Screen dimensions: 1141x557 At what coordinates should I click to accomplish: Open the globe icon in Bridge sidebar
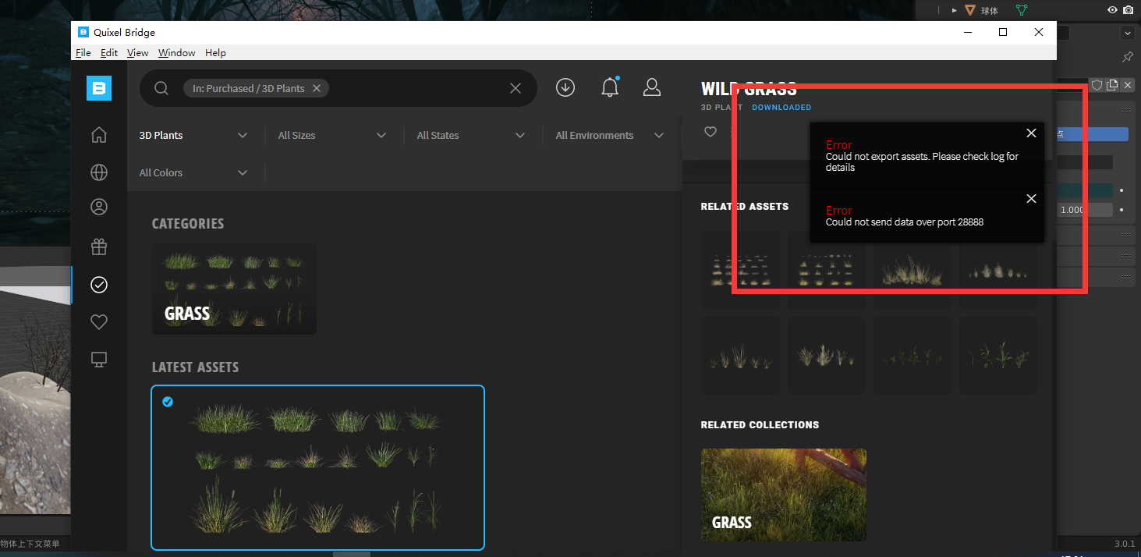click(99, 172)
